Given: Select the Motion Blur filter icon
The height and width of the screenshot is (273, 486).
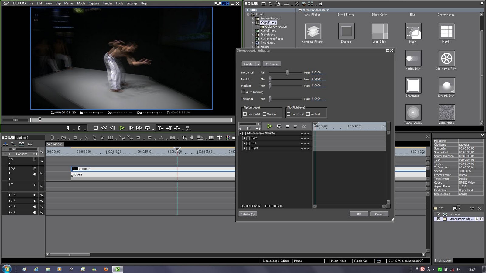Looking at the screenshot, I should [413, 59].
